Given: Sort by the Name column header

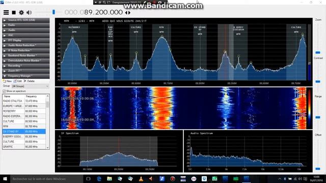Looking at the screenshot, I should [x=13, y=96].
